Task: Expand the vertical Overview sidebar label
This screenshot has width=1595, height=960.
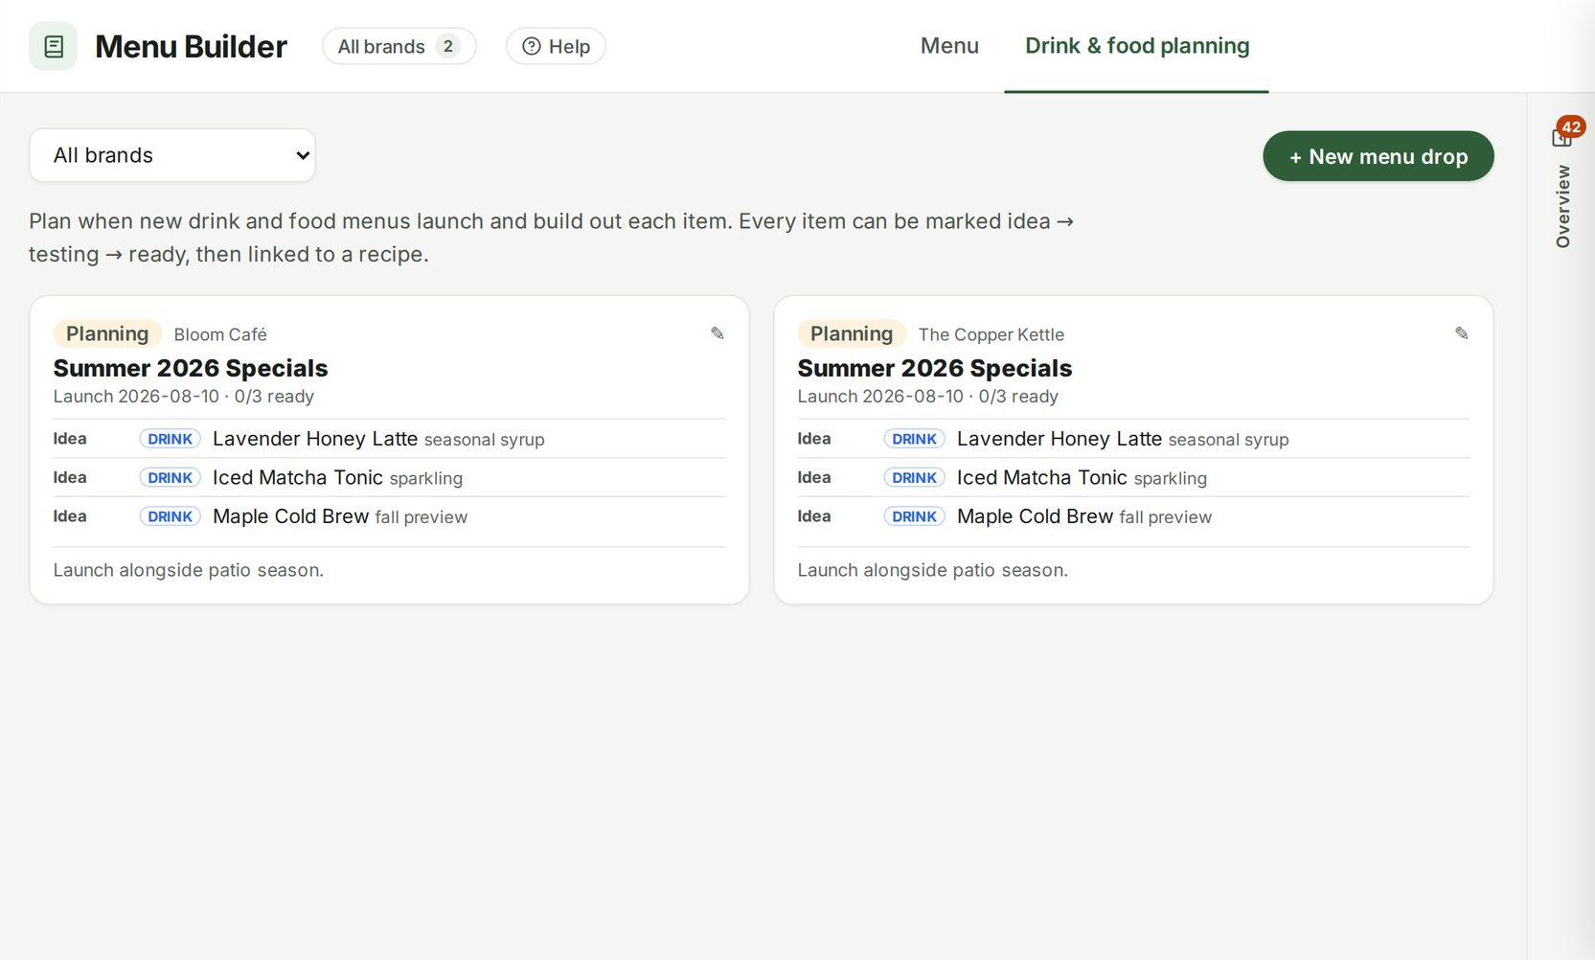Action: (x=1562, y=206)
